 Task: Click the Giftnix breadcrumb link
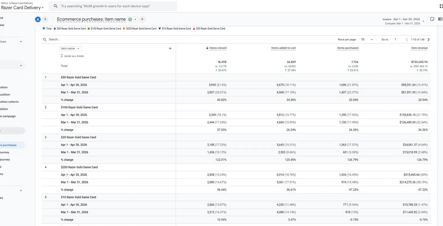point(4,3)
